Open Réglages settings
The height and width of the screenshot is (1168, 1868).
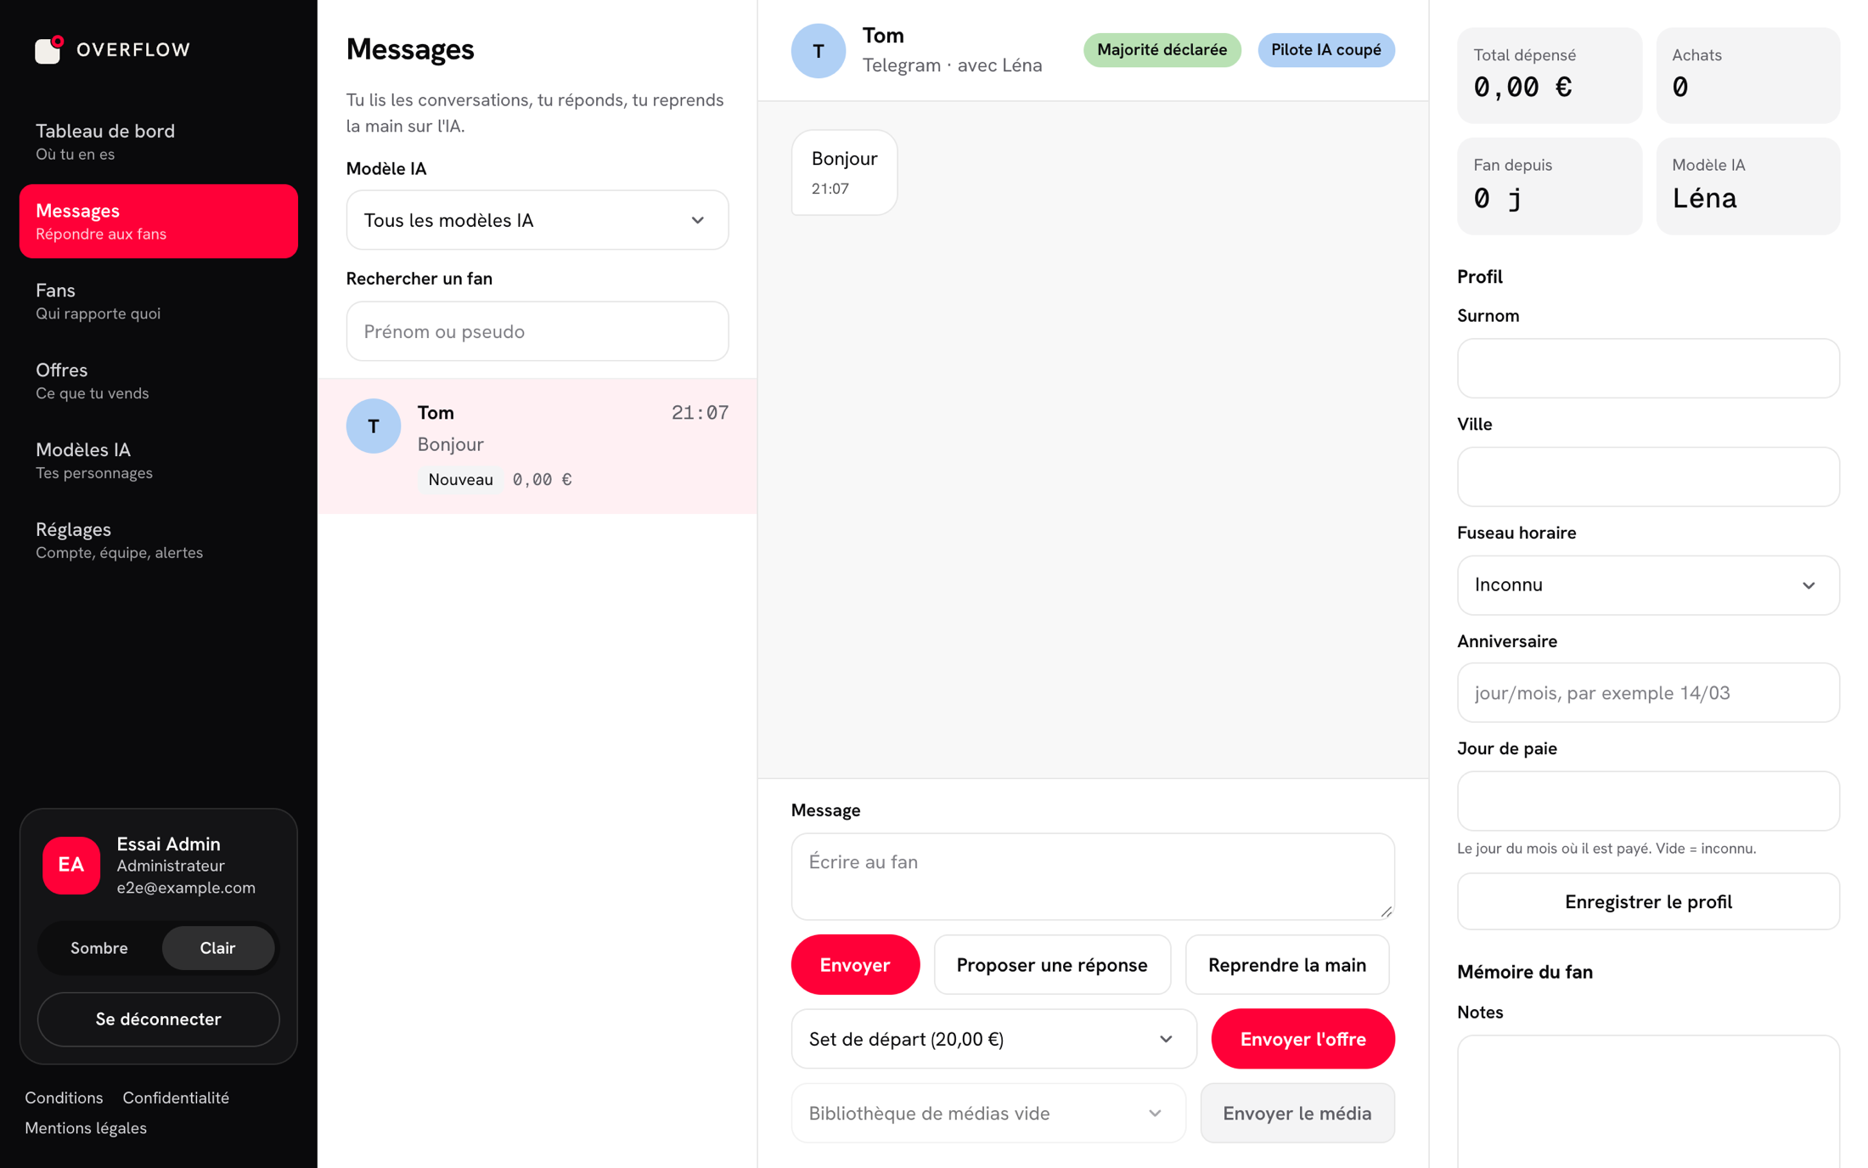pos(159,539)
